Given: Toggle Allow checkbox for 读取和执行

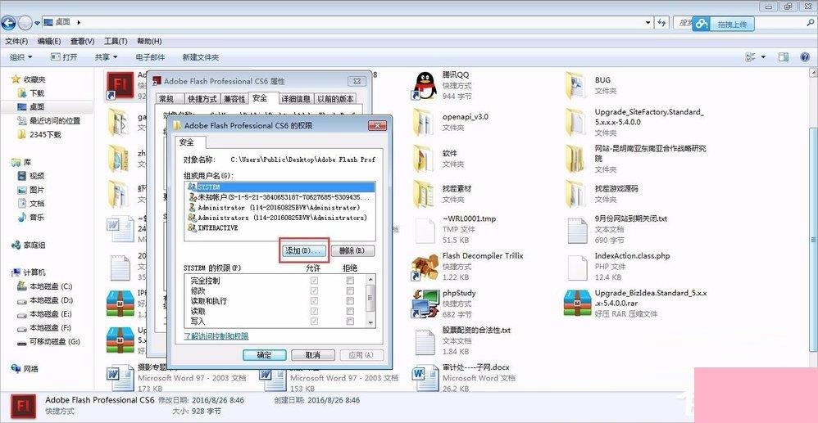Looking at the screenshot, I should 314,301.
